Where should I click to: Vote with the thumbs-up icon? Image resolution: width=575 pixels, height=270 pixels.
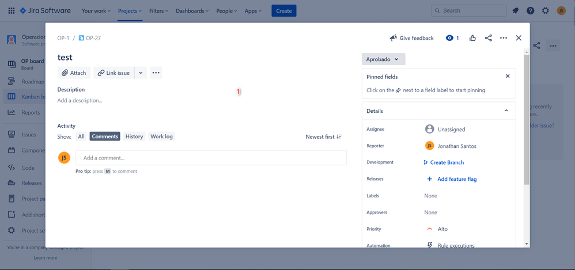click(472, 38)
